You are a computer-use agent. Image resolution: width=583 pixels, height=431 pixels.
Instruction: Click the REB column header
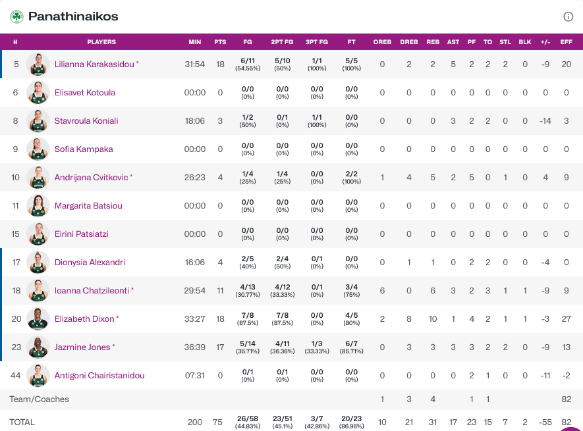433,42
